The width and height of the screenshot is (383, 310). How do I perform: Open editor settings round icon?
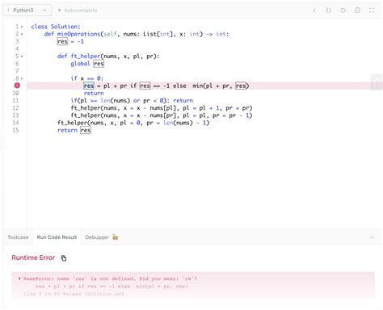tap(357, 10)
